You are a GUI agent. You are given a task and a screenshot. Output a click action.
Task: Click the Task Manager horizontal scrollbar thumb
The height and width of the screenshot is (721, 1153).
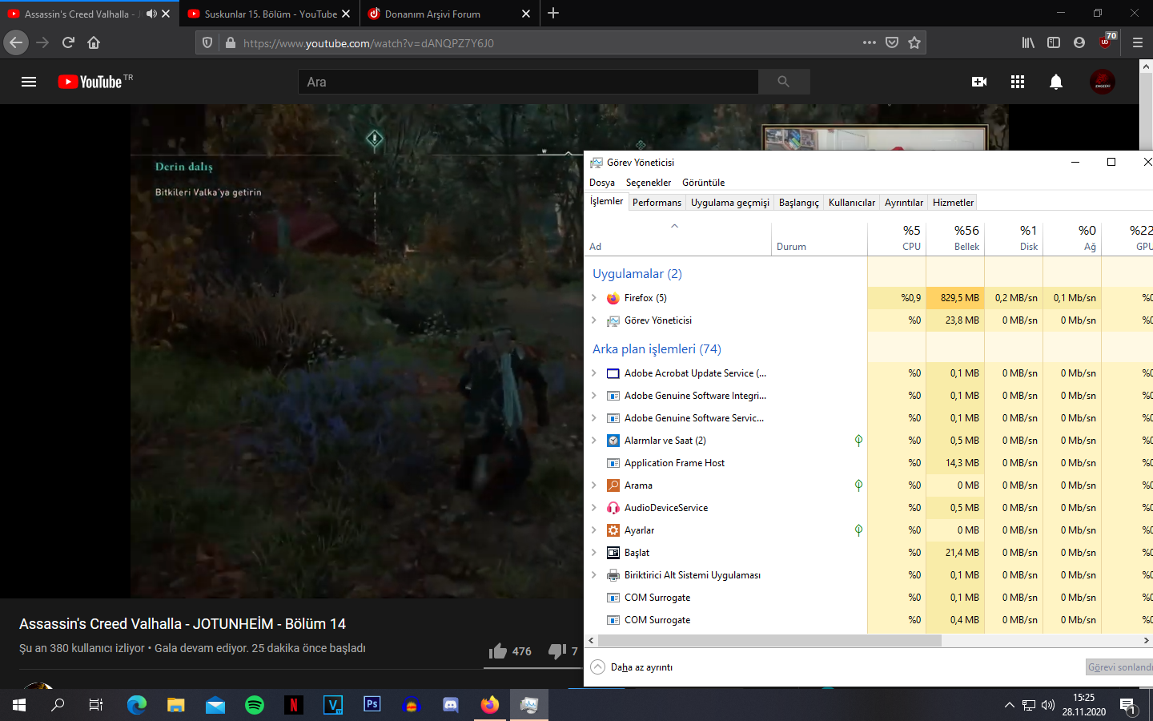(x=769, y=640)
